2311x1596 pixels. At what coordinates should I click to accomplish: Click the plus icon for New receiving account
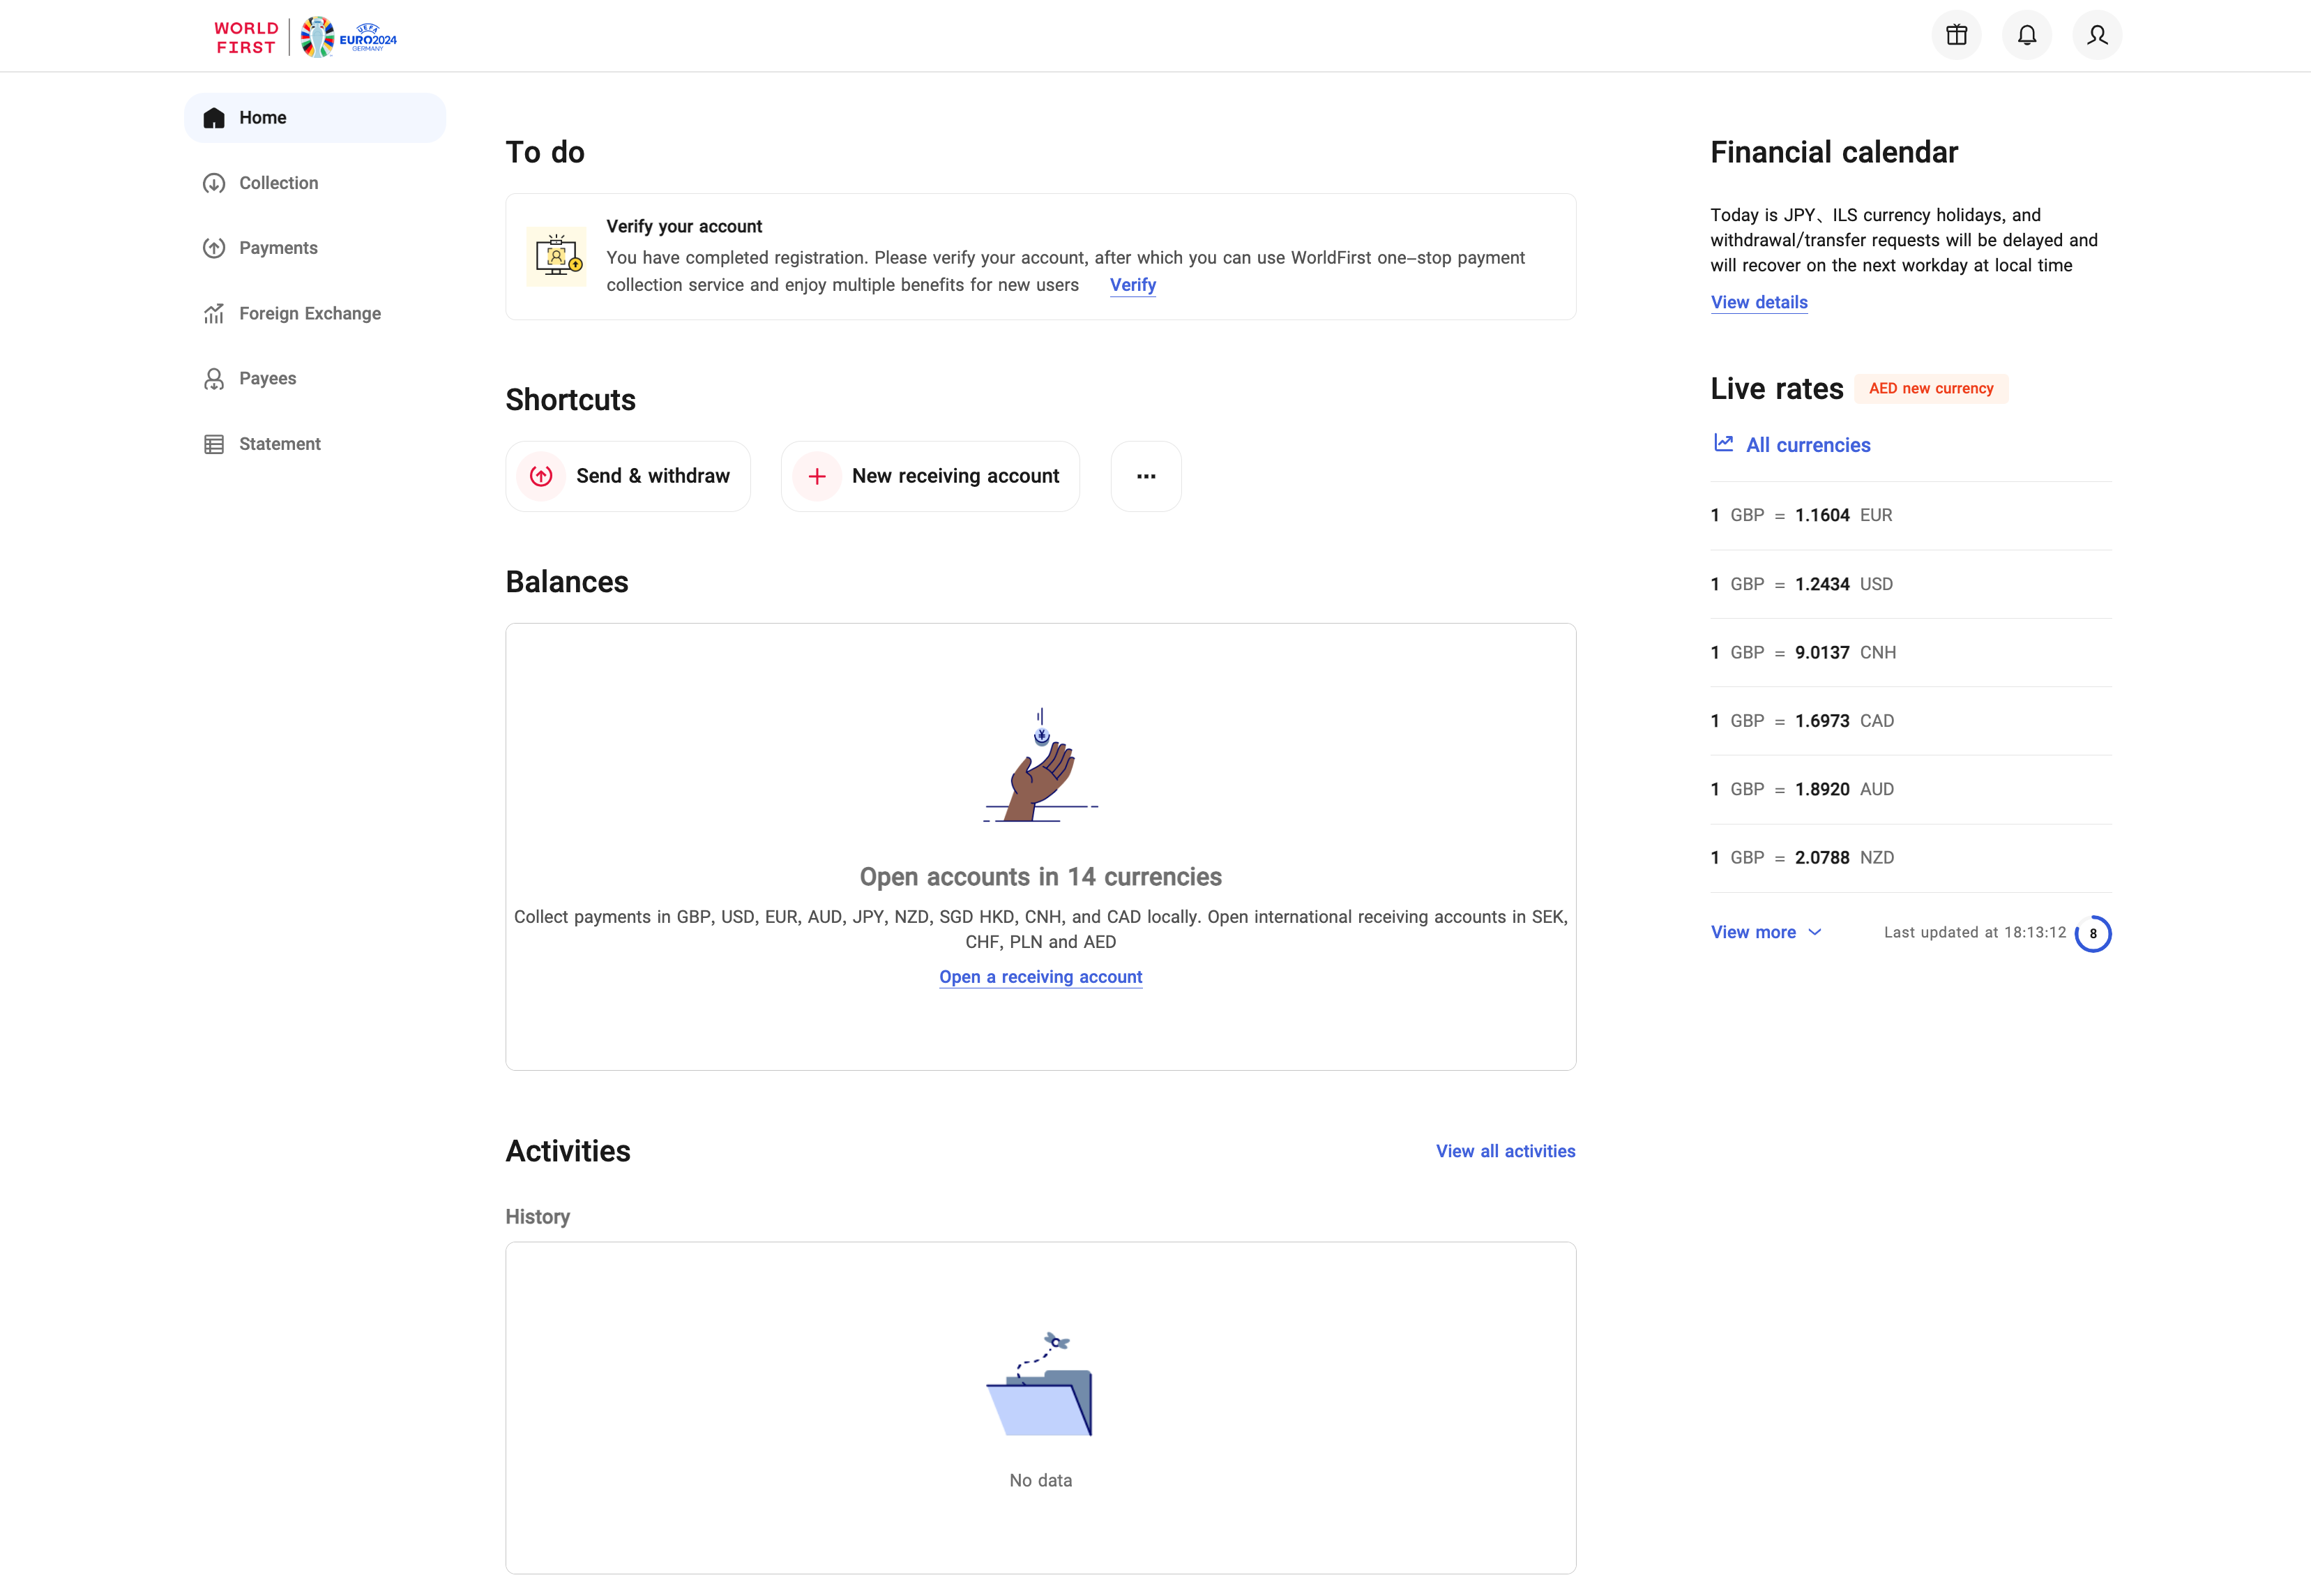pos(817,477)
